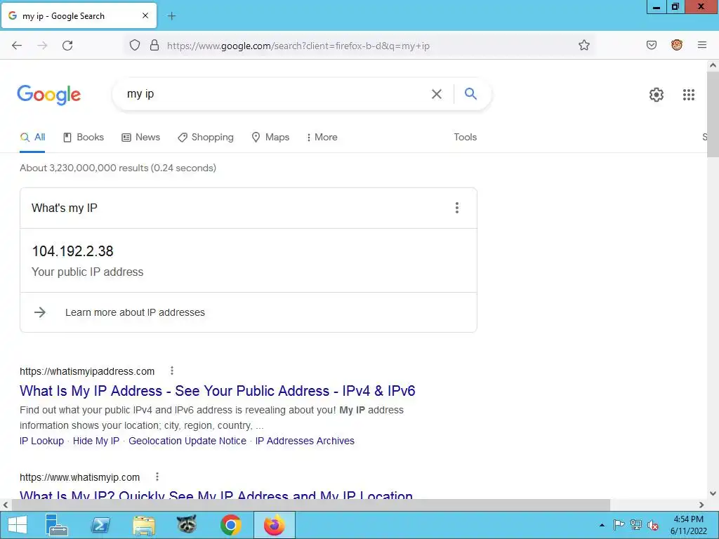Click the https://www.whatismyip.com URL text
Screen dimensions: 719x539
80,477
